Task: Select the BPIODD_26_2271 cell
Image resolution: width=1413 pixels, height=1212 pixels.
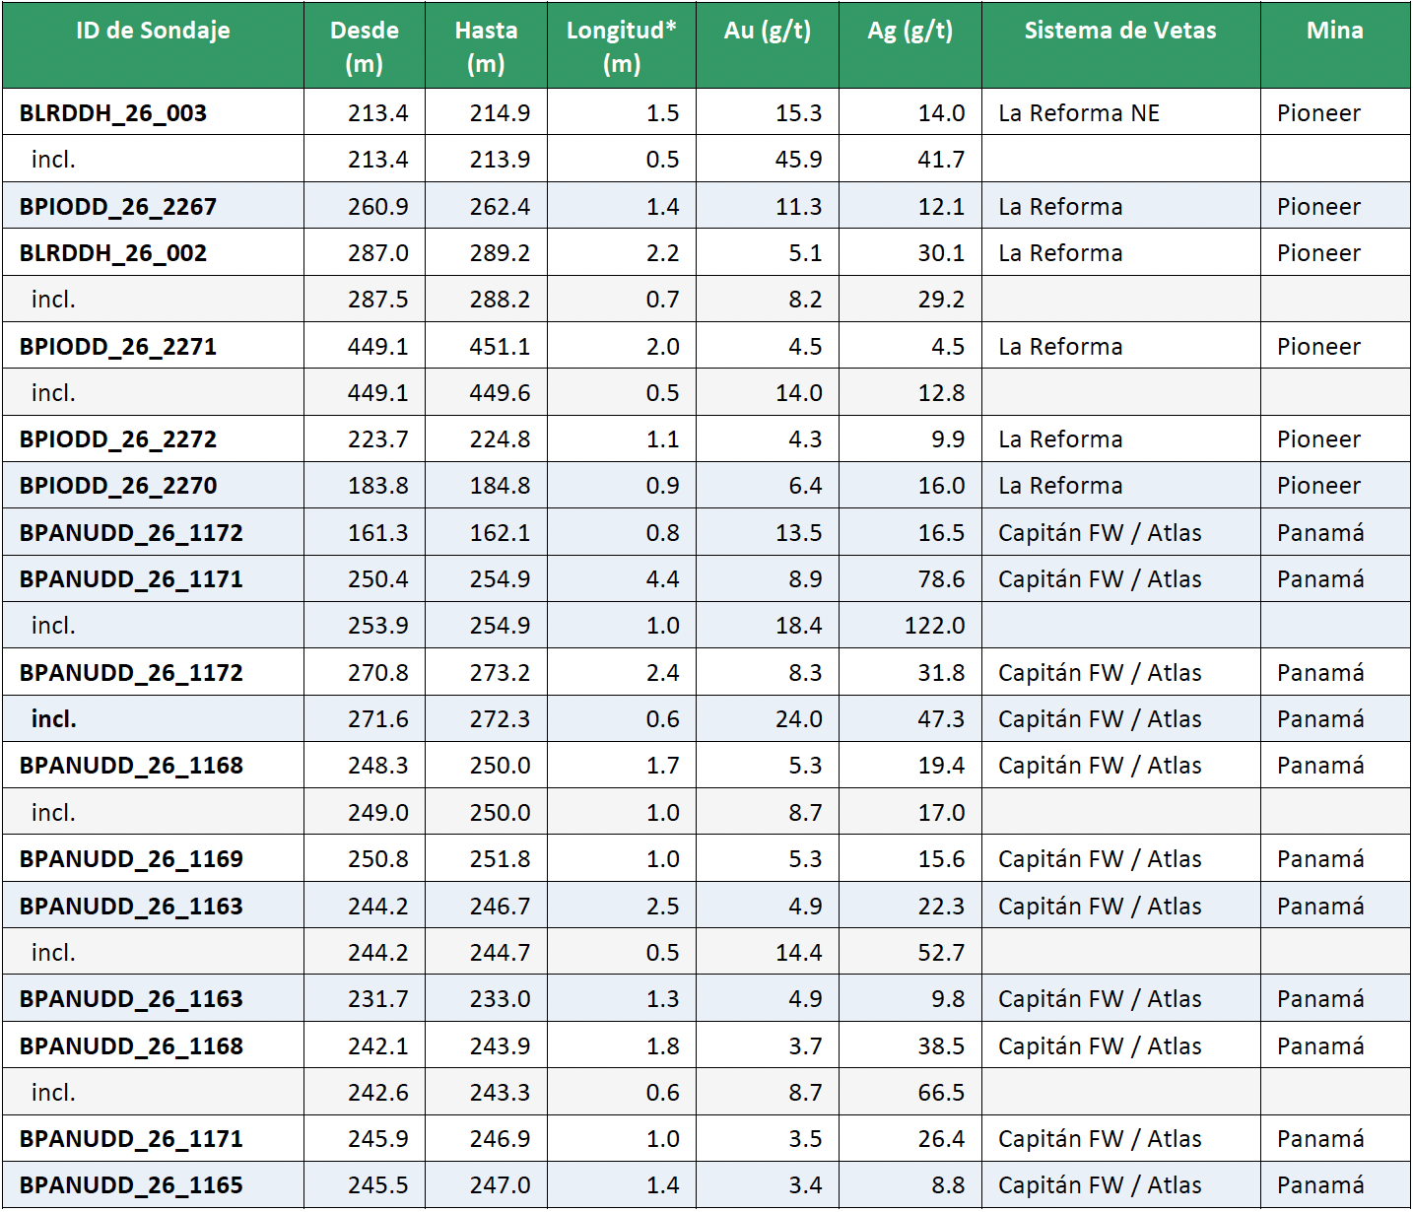Action: 153,346
